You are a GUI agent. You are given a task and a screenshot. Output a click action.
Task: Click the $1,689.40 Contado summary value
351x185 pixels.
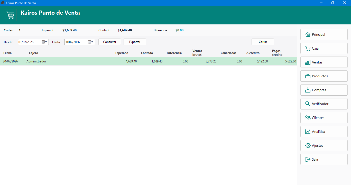[x=125, y=30]
